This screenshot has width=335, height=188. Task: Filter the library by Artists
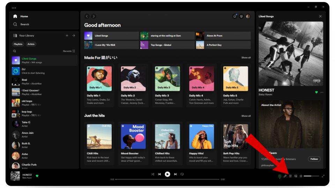point(31,44)
